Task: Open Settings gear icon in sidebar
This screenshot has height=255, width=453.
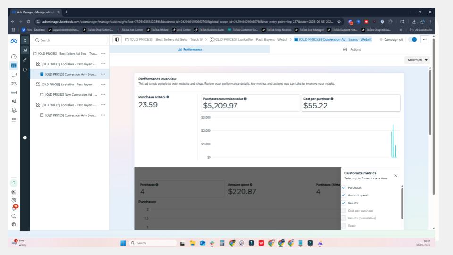Action: 14,200
